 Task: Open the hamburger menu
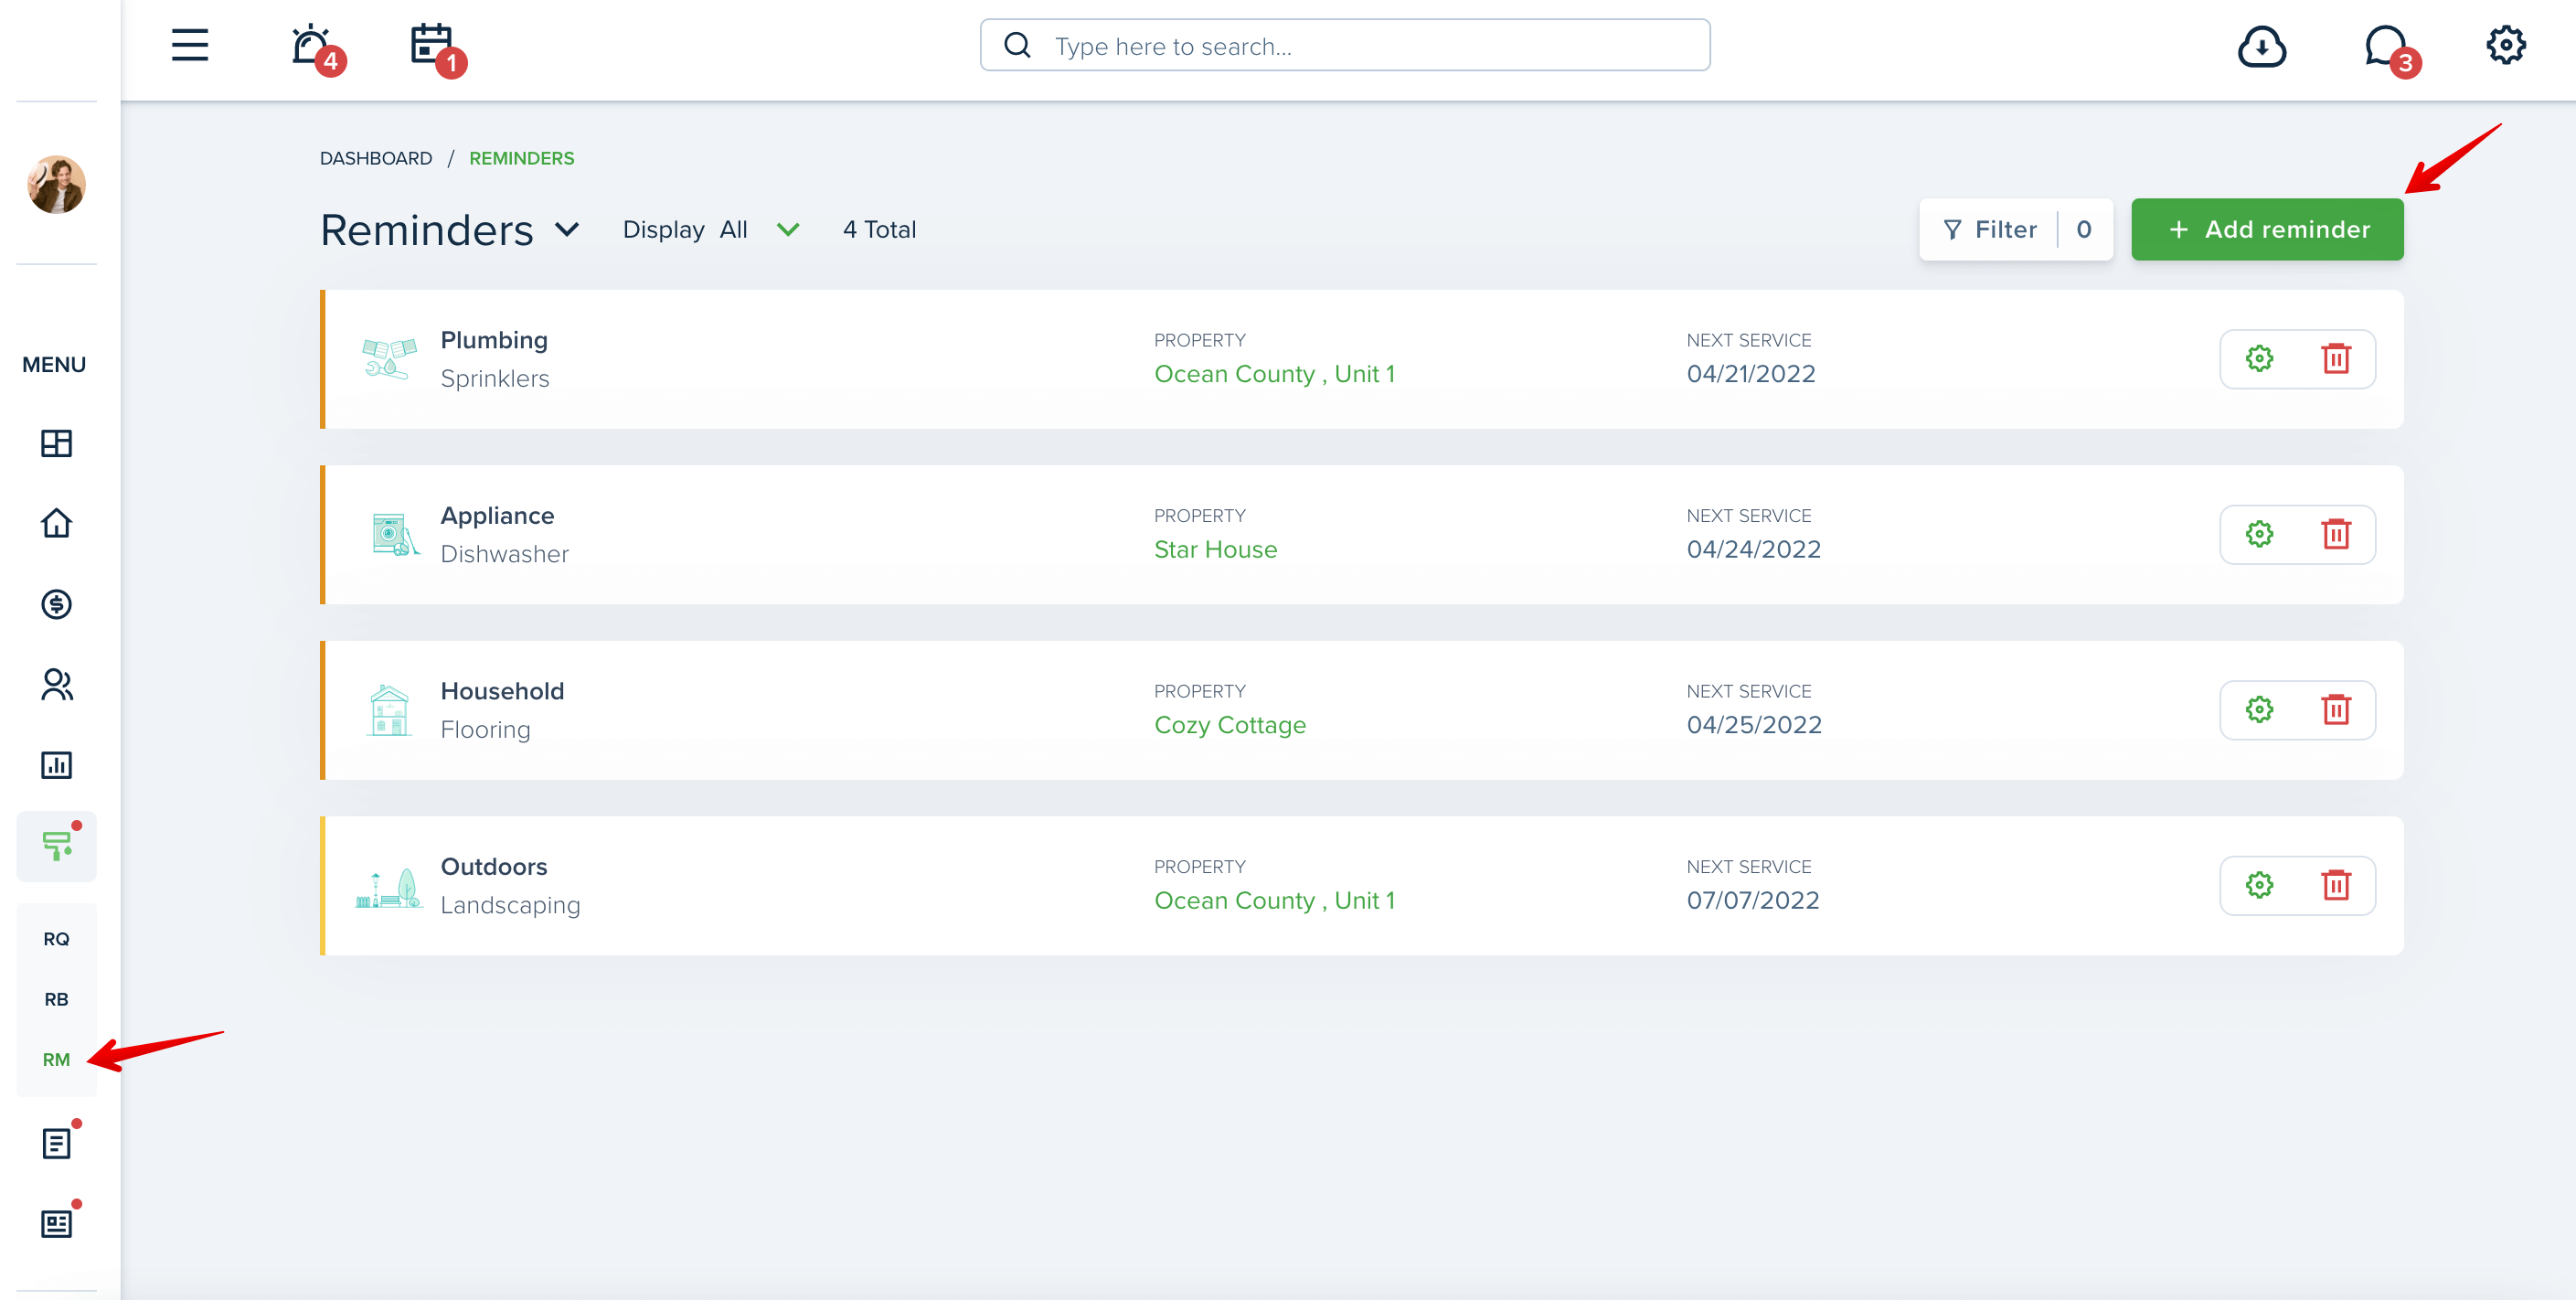pyautogui.click(x=189, y=46)
